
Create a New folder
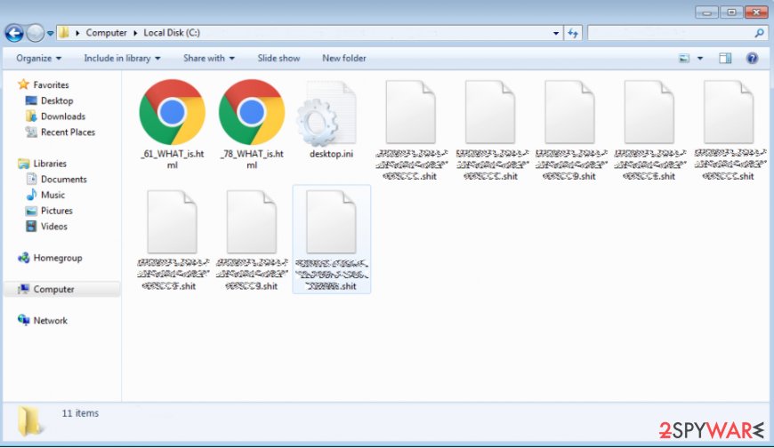click(x=344, y=58)
